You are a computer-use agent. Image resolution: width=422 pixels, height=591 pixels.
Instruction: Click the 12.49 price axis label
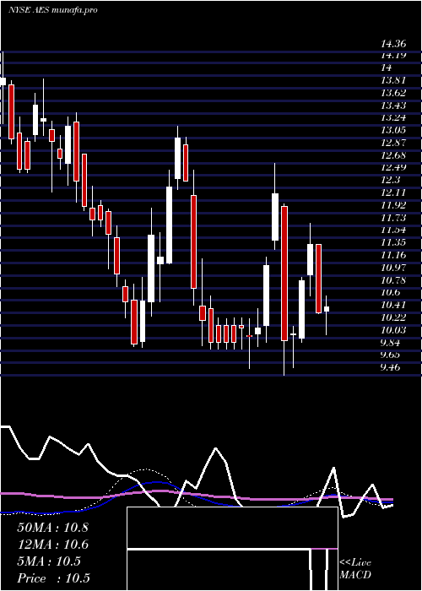393,167
